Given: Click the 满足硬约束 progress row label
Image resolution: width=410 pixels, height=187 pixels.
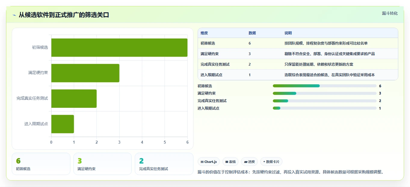Looking at the screenshot, I should coord(207,93).
